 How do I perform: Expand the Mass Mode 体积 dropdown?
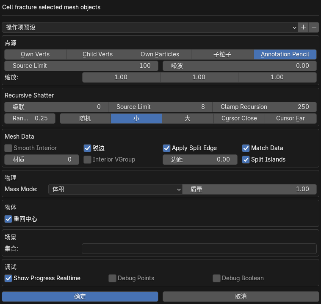click(x=115, y=189)
